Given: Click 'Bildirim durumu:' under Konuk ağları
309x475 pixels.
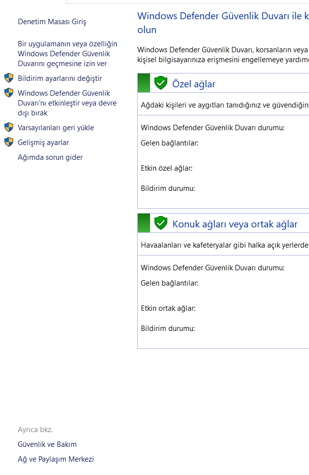Looking at the screenshot, I should (168, 329).
